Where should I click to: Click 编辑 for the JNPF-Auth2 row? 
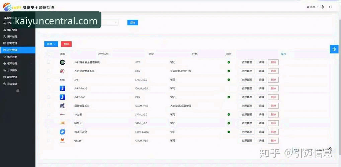tap(261, 89)
